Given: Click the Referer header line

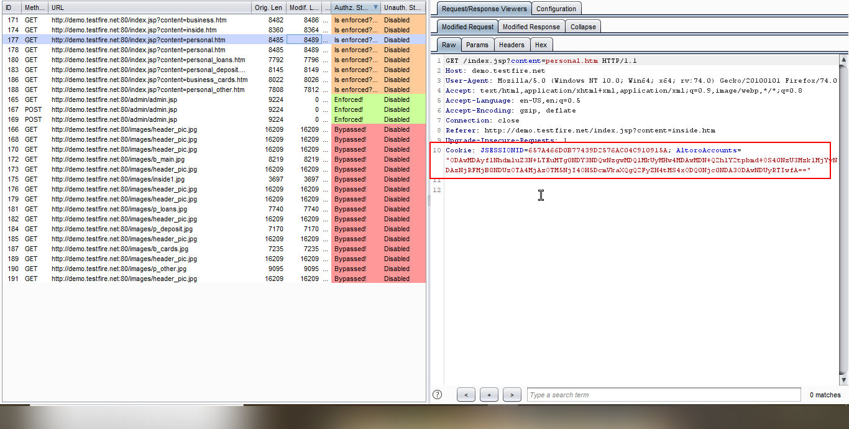Looking at the screenshot, I should (580, 131).
